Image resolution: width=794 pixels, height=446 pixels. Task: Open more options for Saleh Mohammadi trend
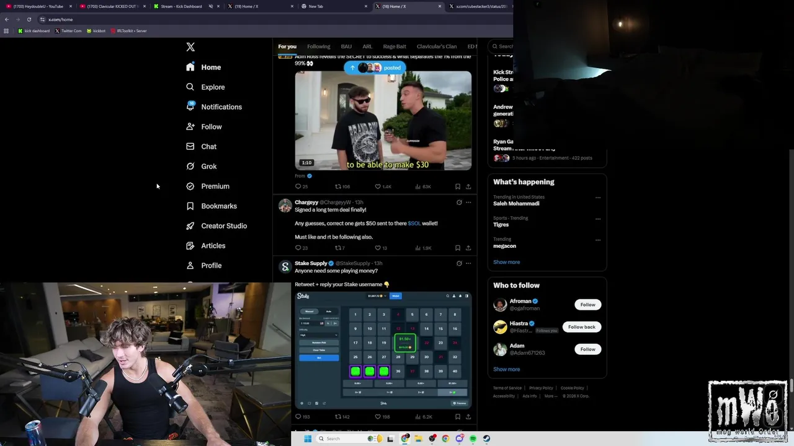pos(598,198)
